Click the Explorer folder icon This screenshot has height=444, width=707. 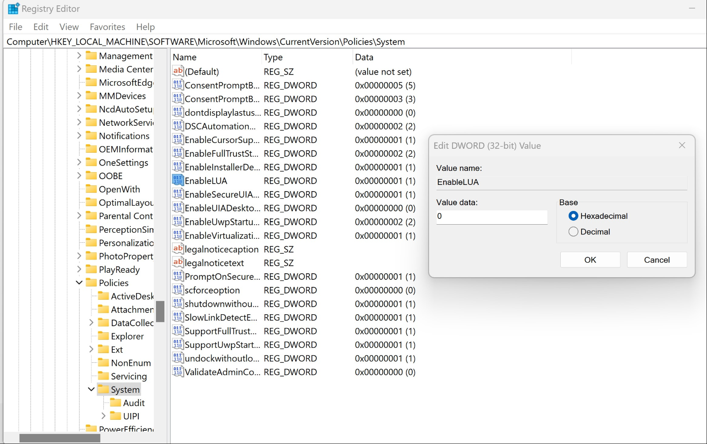pyautogui.click(x=103, y=336)
